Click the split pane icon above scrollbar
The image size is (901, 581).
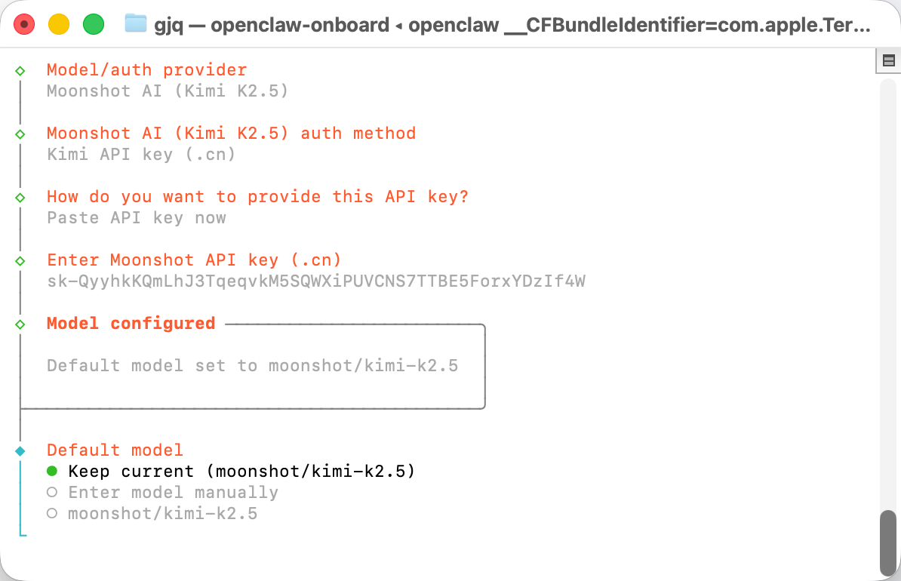click(888, 61)
